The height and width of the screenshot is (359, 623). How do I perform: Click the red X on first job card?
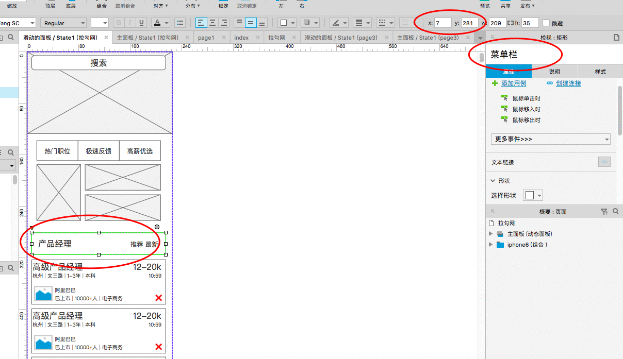[158, 298]
